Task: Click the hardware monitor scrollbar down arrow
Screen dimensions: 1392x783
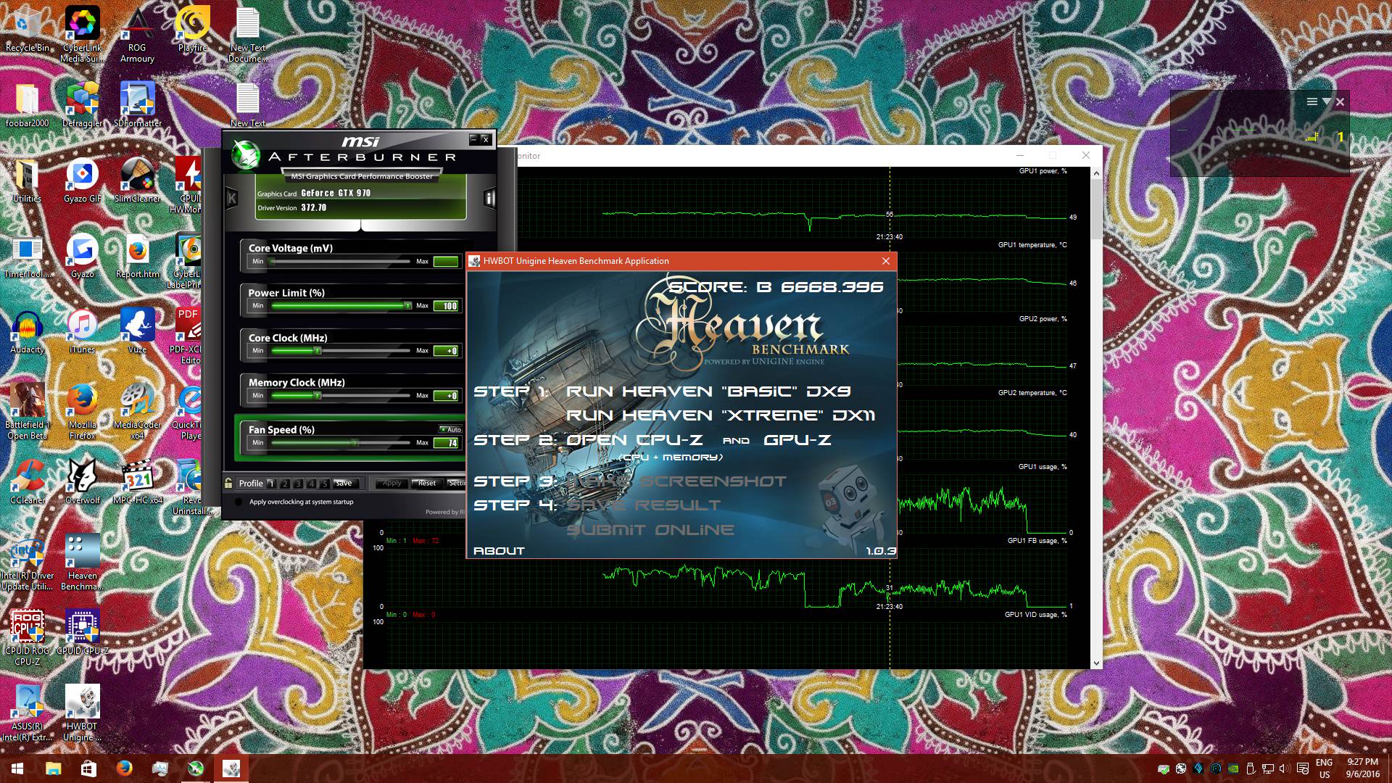Action: pos(1095,663)
